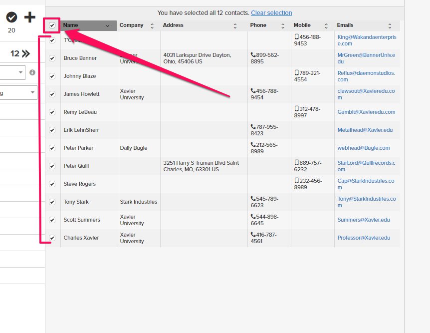
Task: Open the upper dropdown in the left sidebar
Action: 12,72
